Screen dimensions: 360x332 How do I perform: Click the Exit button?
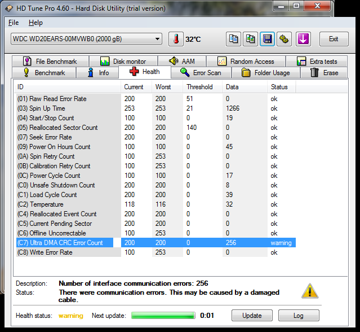click(334, 39)
